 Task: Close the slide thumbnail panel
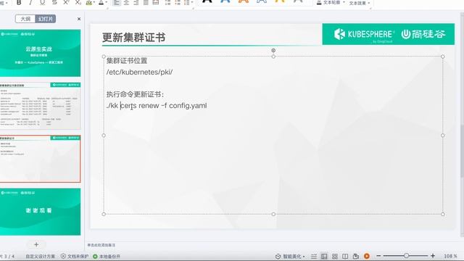(x=79, y=19)
